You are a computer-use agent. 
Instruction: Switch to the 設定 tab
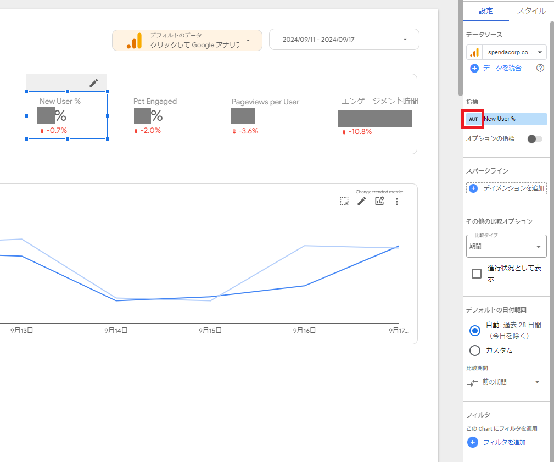(486, 10)
